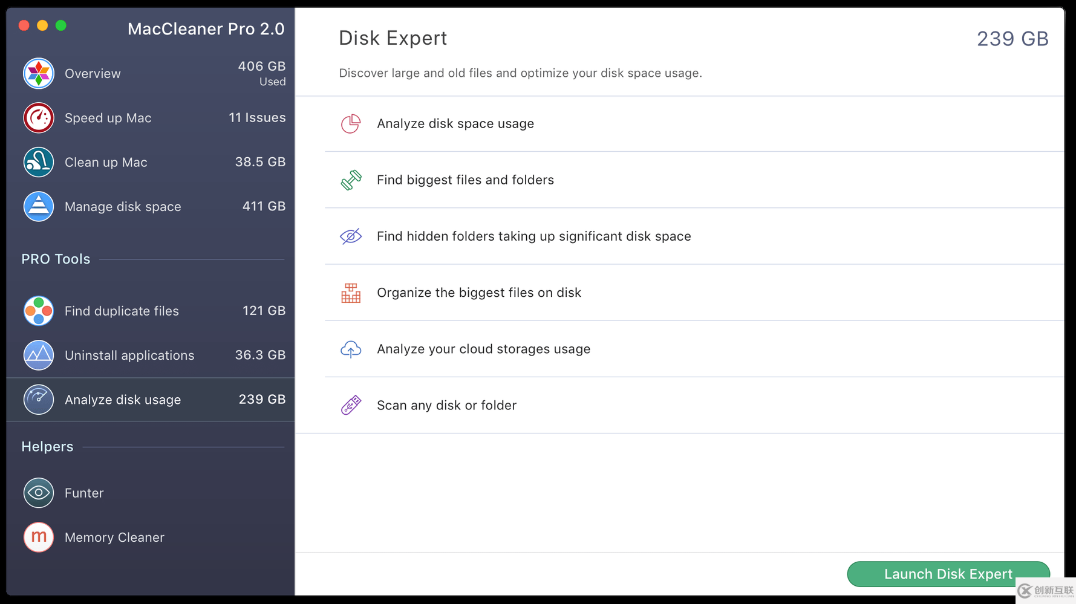Click the large '239 GB' header total
The width and height of the screenshot is (1076, 604).
(x=1012, y=39)
